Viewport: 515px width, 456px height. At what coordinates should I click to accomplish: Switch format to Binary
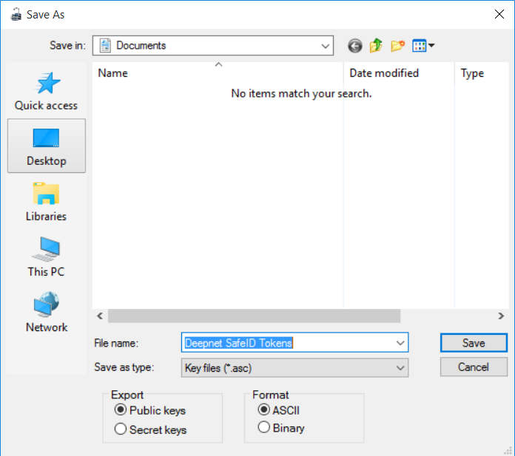pos(263,427)
